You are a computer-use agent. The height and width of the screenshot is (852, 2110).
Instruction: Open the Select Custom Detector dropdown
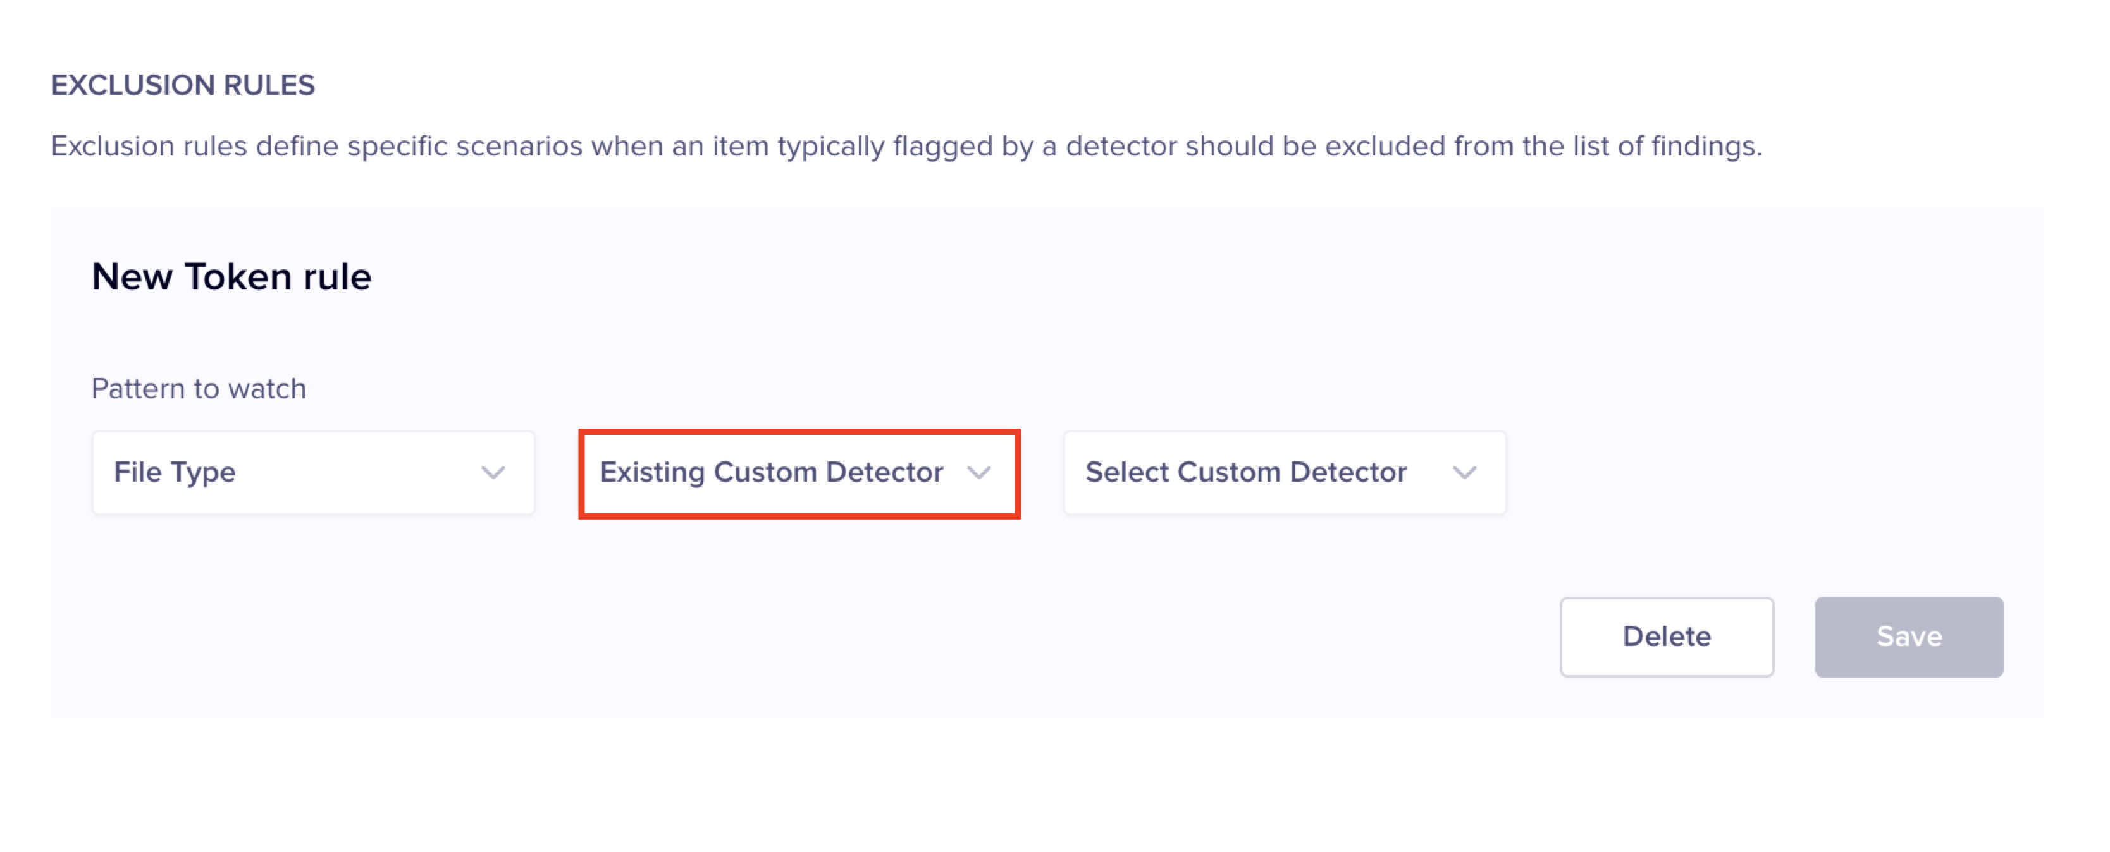1285,473
